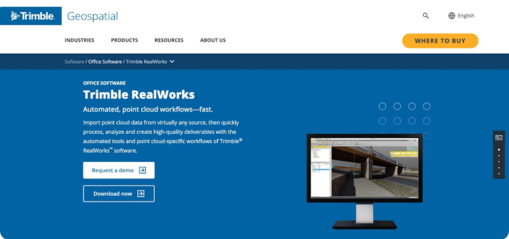Open the English language selector
The width and height of the screenshot is (509, 239).
(461, 16)
